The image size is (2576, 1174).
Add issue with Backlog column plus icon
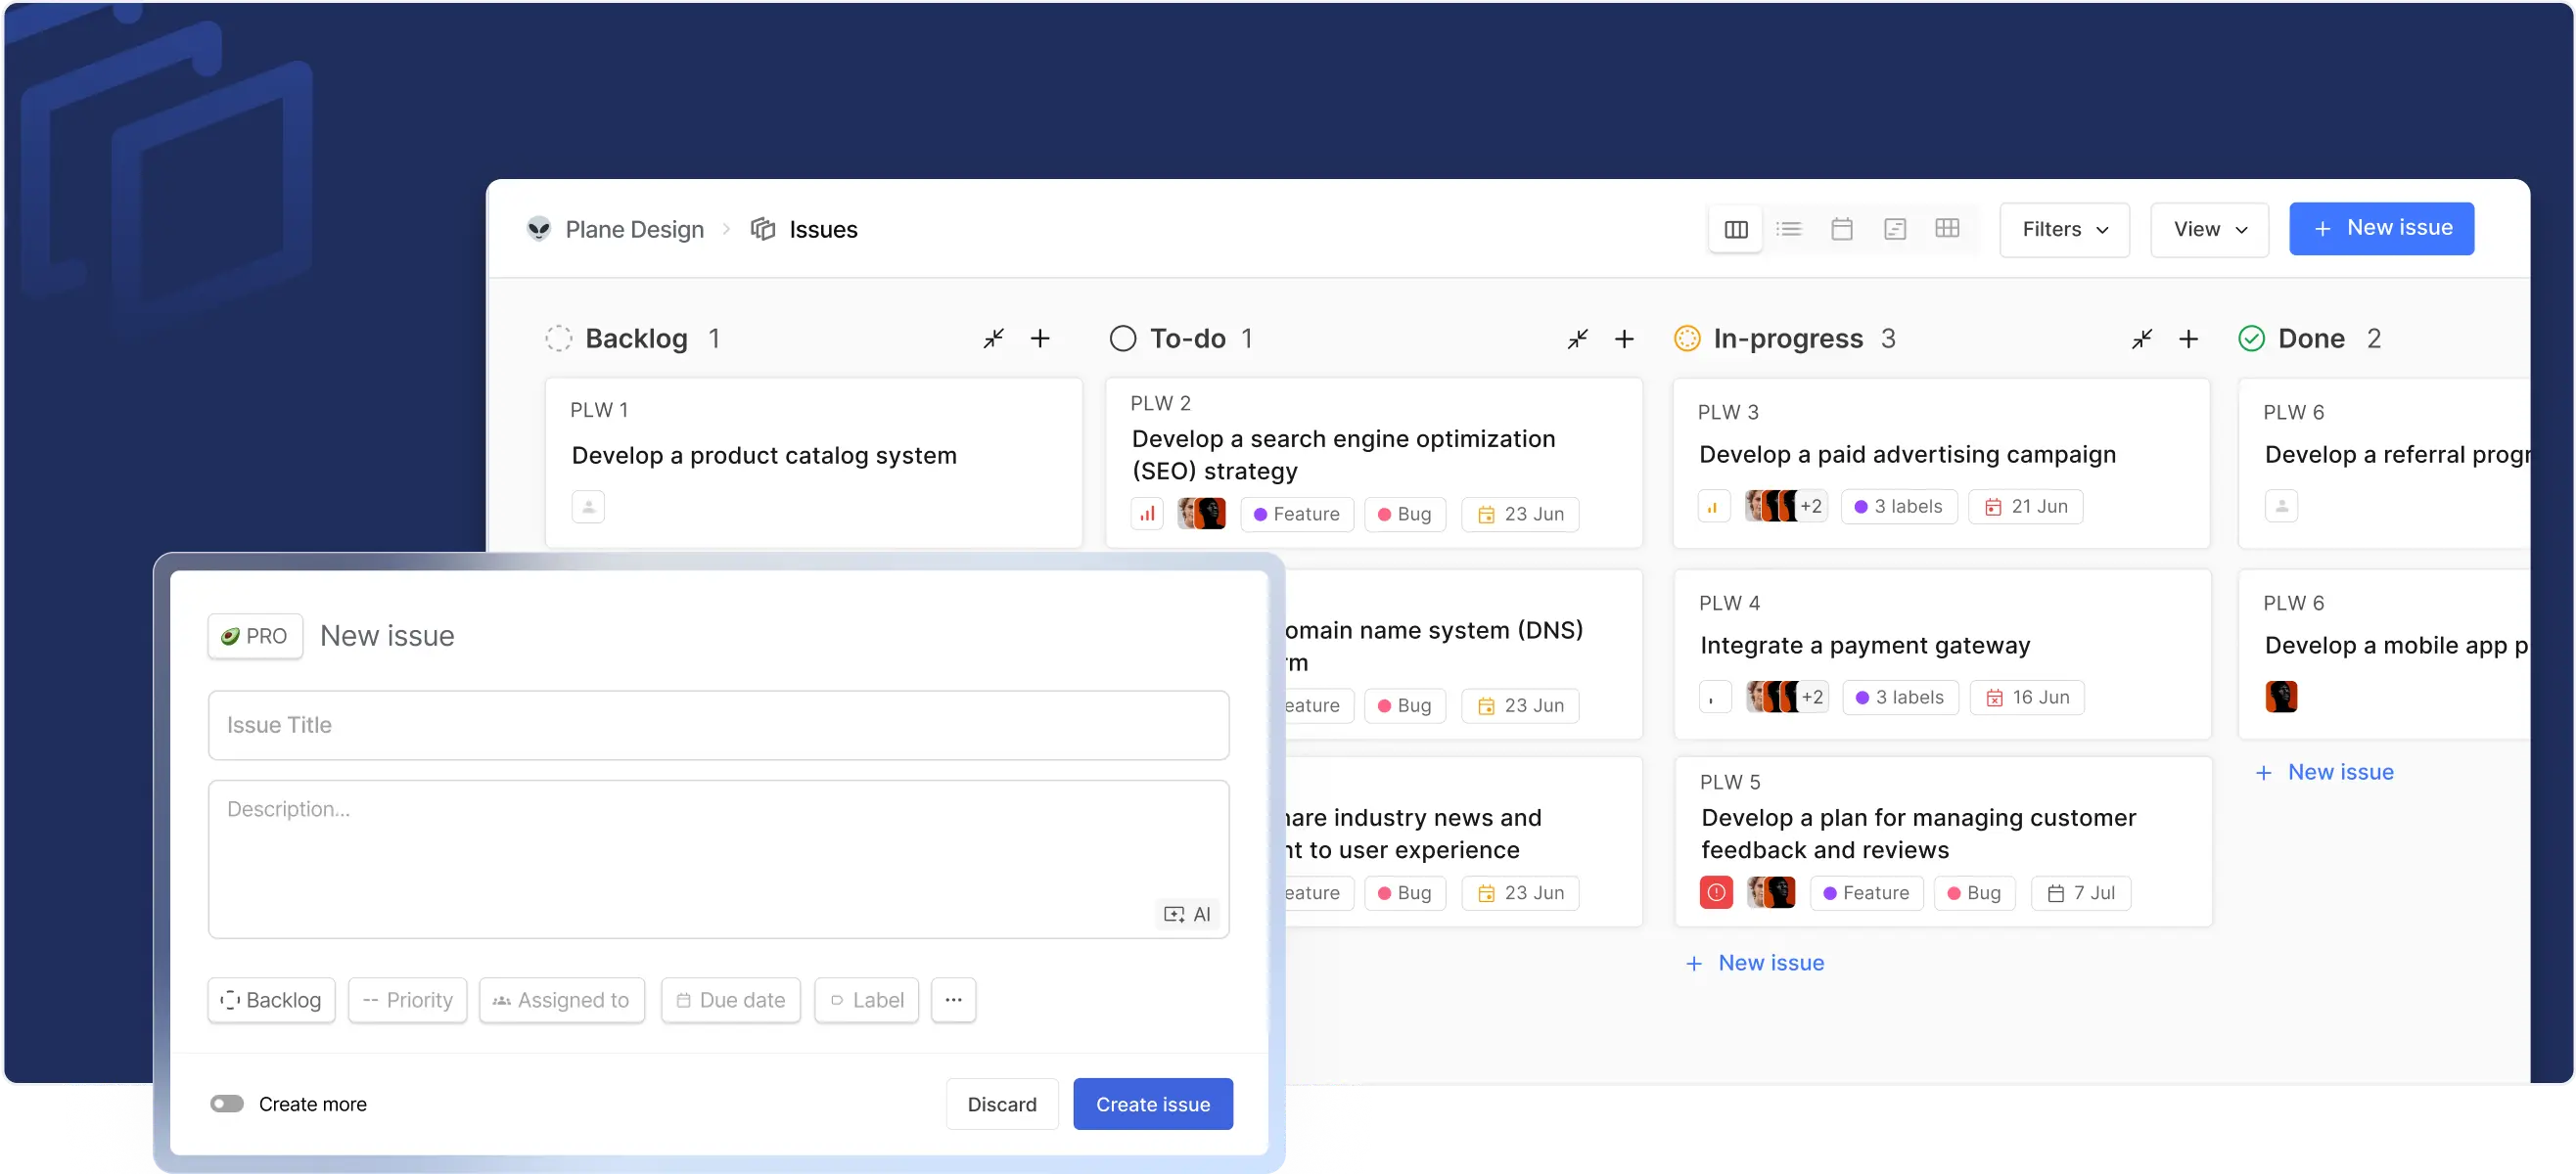(x=1040, y=339)
